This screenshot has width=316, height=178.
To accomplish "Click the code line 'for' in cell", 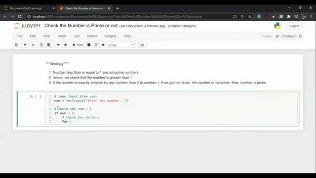I will [65, 122].
